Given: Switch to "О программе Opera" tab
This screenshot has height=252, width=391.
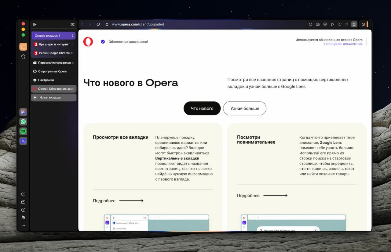Looking at the screenshot, I should 53,71.
